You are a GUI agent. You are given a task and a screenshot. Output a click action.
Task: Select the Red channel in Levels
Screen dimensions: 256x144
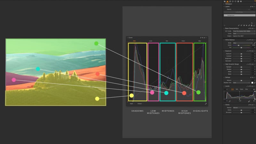point(237,89)
